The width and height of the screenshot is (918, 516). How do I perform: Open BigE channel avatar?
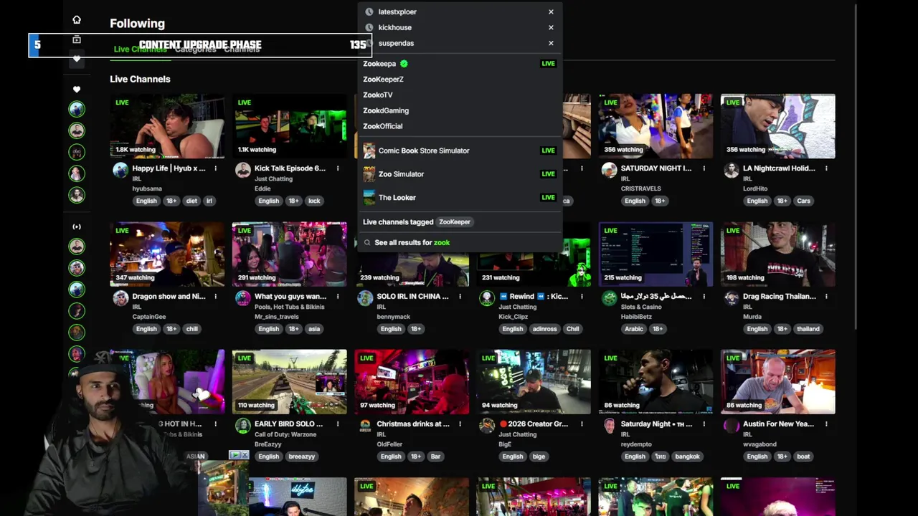click(x=487, y=425)
